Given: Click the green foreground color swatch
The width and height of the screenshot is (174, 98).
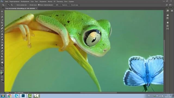Looking at the screenshot, I should pos(1,73).
